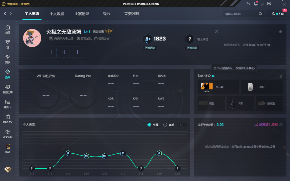
Task: Open the 首页 home sidebar icon
Action: (8, 29)
